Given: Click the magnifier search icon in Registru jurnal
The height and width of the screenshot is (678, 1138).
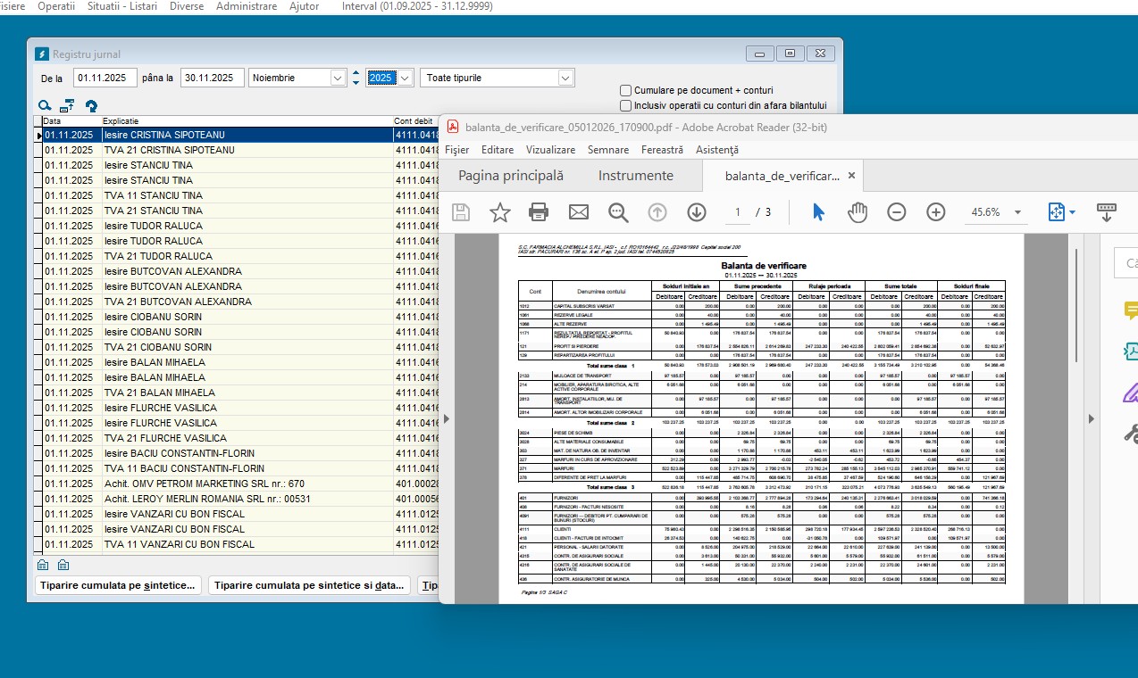Looking at the screenshot, I should 45,105.
